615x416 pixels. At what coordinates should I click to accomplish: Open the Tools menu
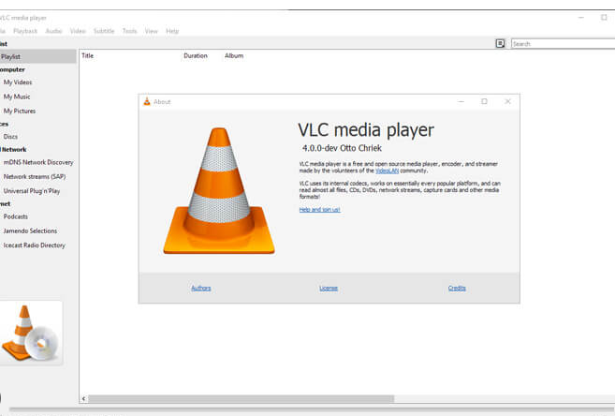(129, 31)
